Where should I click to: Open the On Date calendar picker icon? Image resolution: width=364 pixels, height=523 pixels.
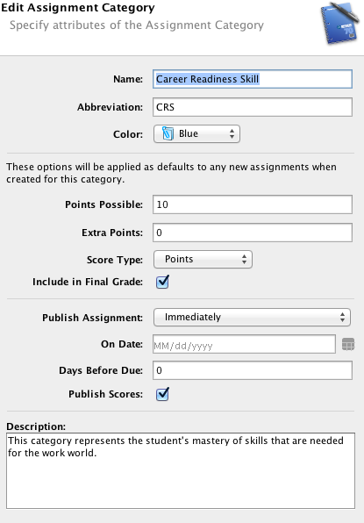[348, 344]
